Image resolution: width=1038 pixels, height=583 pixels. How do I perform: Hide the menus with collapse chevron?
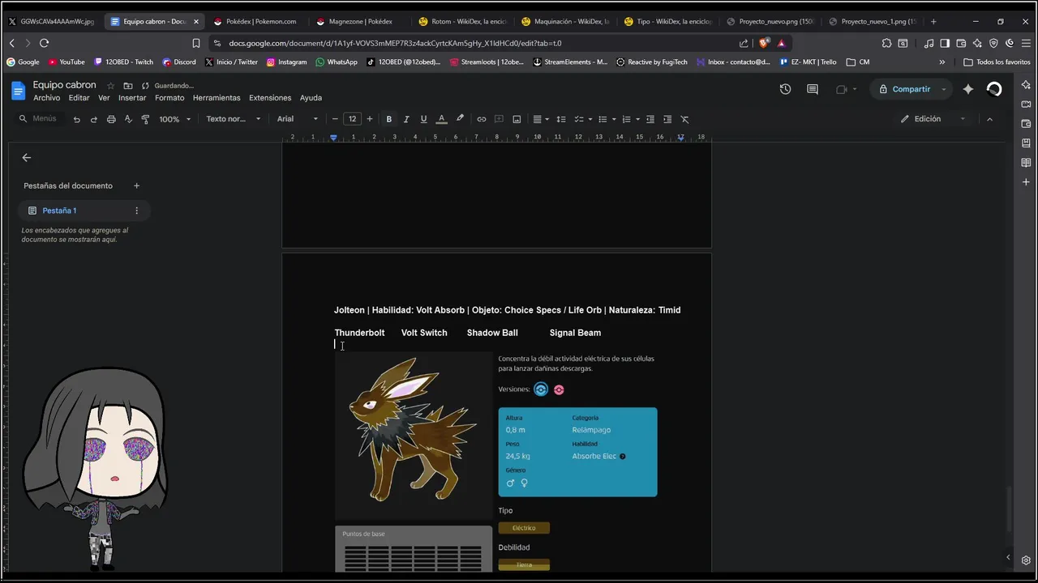989,119
